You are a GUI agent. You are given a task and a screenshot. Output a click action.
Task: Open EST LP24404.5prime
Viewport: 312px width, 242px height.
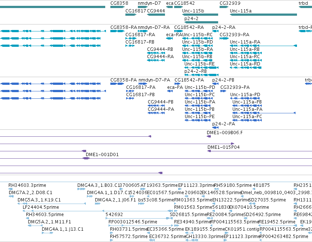pyautogui.click(x=41, y=207)
